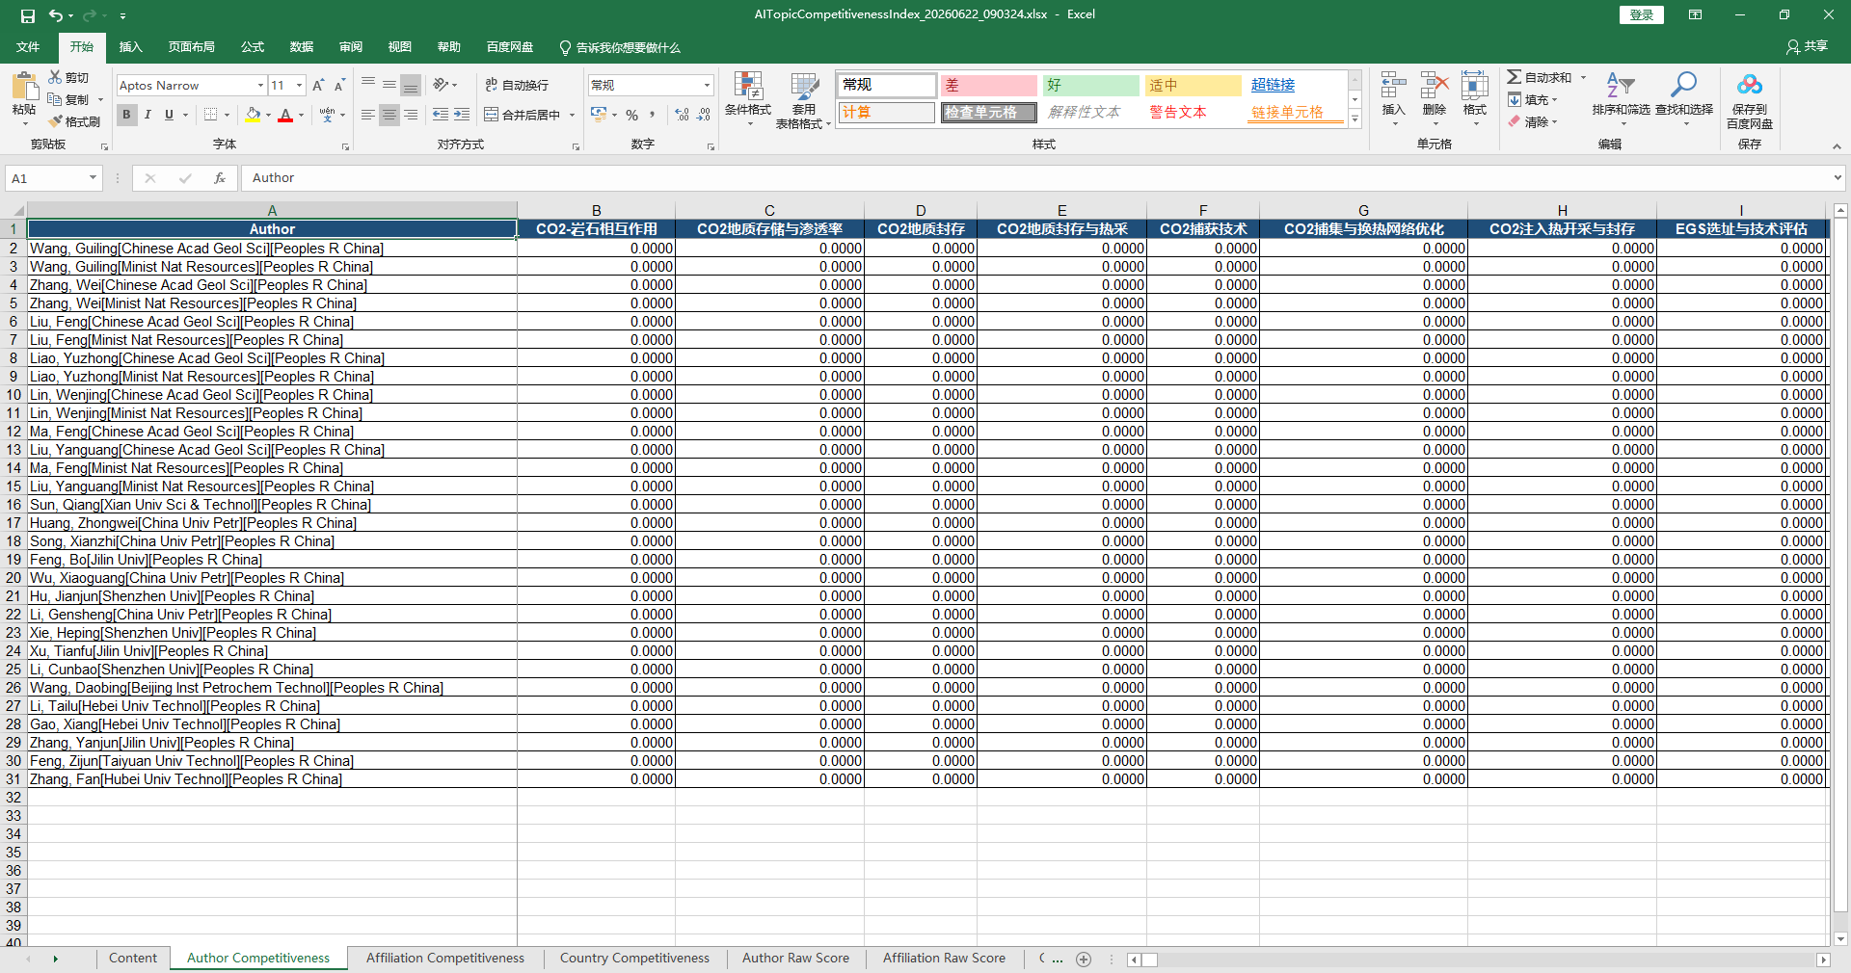
Task: Click the Paste clipboard icon
Action: click(x=24, y=89)
